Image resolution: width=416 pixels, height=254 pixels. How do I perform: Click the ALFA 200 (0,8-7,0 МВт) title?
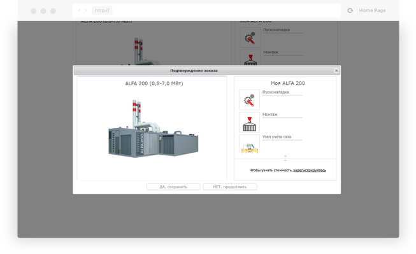(x=154, y=83)
